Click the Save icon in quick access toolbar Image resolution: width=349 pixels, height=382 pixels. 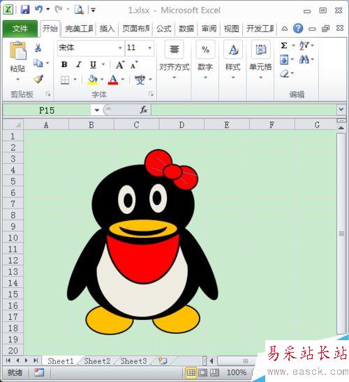(25, 10)
